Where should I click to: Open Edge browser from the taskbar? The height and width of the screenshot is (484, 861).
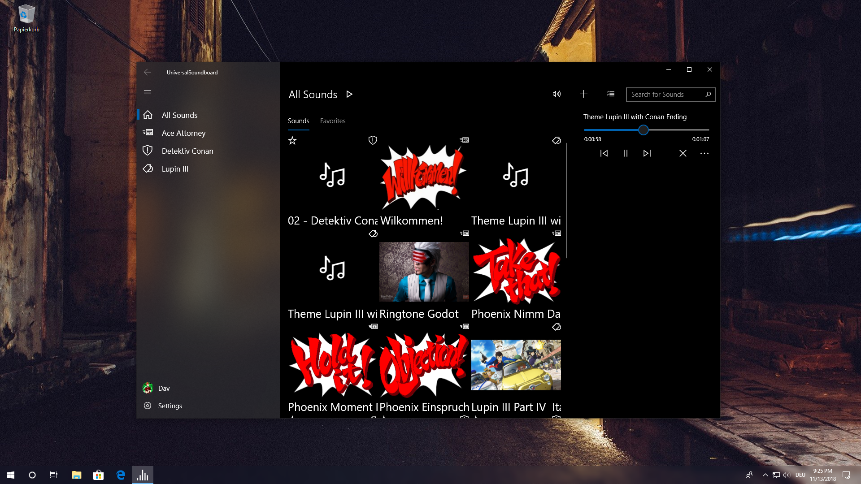[x=121, y=475]
